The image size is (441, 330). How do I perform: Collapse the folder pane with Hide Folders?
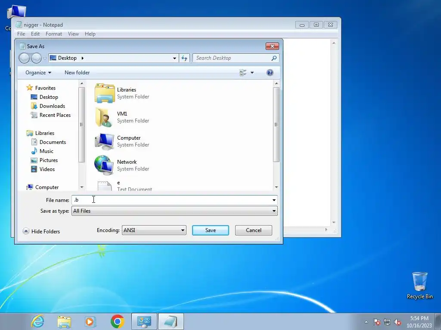pos(41,231)
